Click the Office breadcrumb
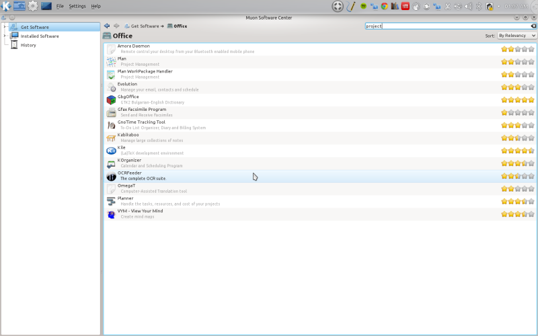The height and width of the screenshot is (336, 538). (x=177, y=26)
